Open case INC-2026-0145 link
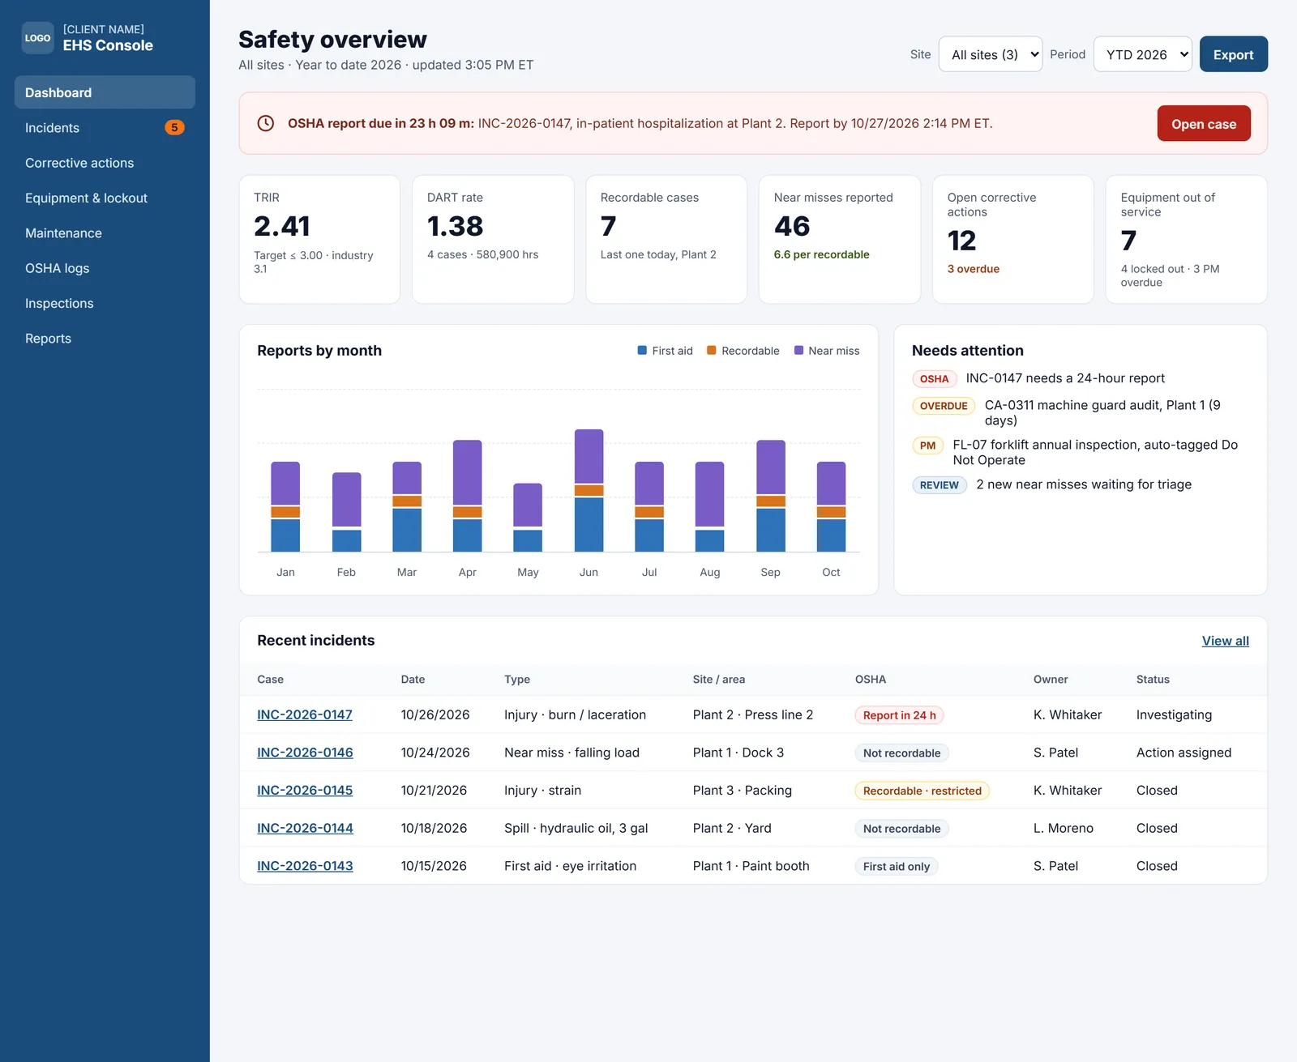This screenshot has width=1297, height=1062. pos(305,791)
